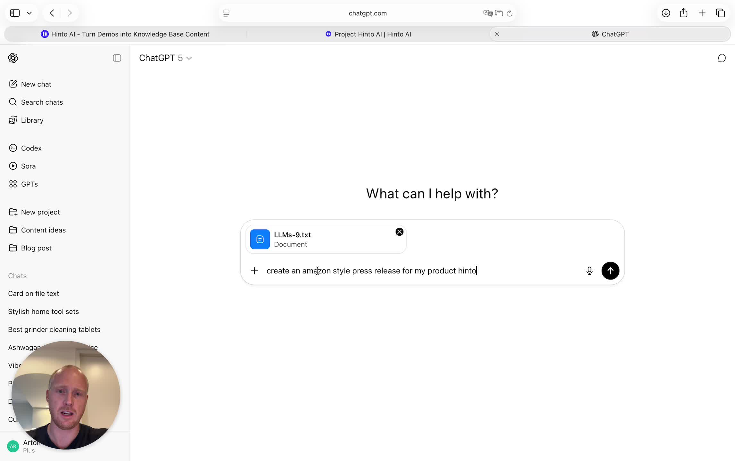
Task: Collapse the ChatGPT sidebar panel
Action: pyautogui.click(x=117, y=58)
